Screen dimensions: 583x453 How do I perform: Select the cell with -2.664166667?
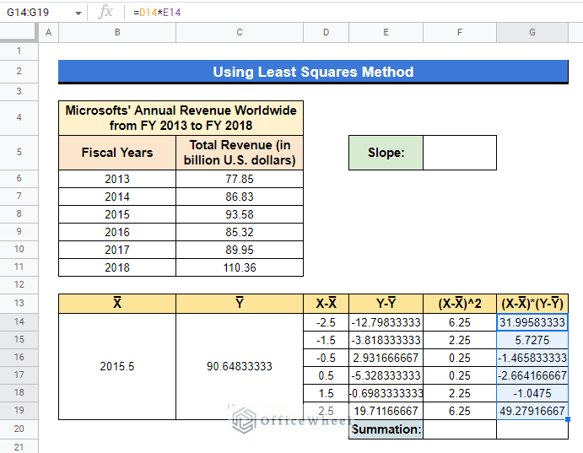tap(532, 375)
